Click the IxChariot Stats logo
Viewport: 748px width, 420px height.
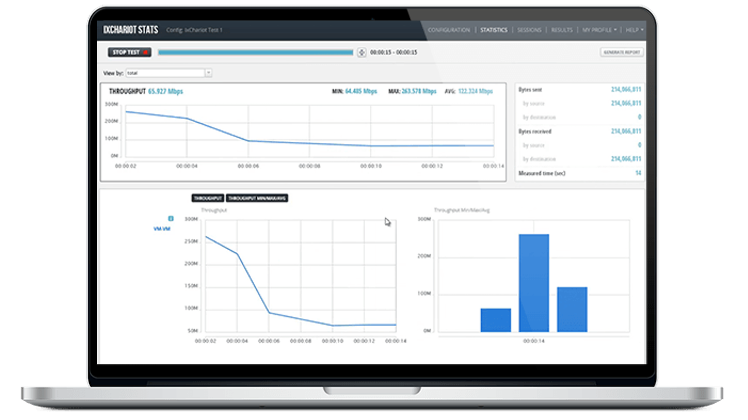click(130, 30)
